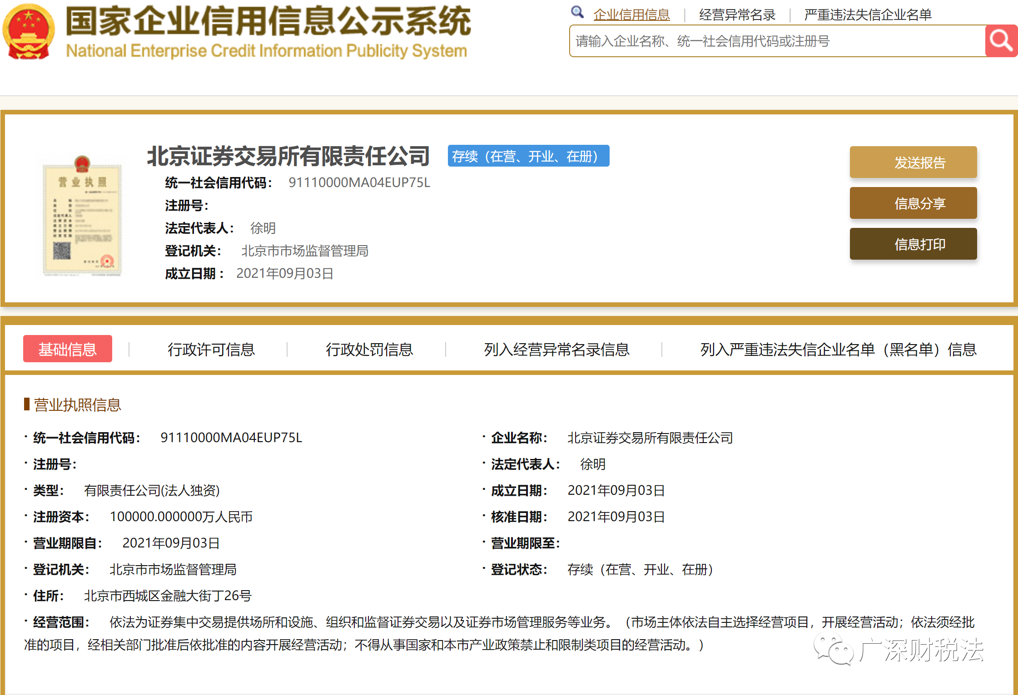Click the license-section 成立日期 value 2021年09月03日
The width and height of the screenshot is (1018, 695).
click(x=616, y=490)
